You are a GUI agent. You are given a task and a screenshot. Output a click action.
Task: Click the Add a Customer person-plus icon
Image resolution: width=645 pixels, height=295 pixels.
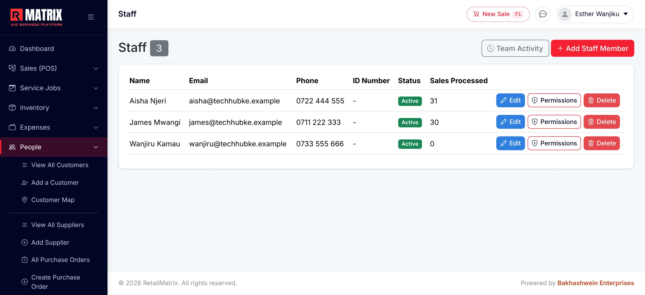(x=25, y=182)
